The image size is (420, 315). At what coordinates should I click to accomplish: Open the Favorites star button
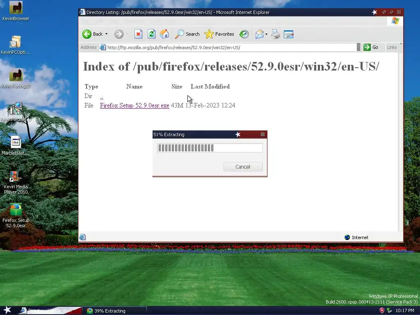219,34
